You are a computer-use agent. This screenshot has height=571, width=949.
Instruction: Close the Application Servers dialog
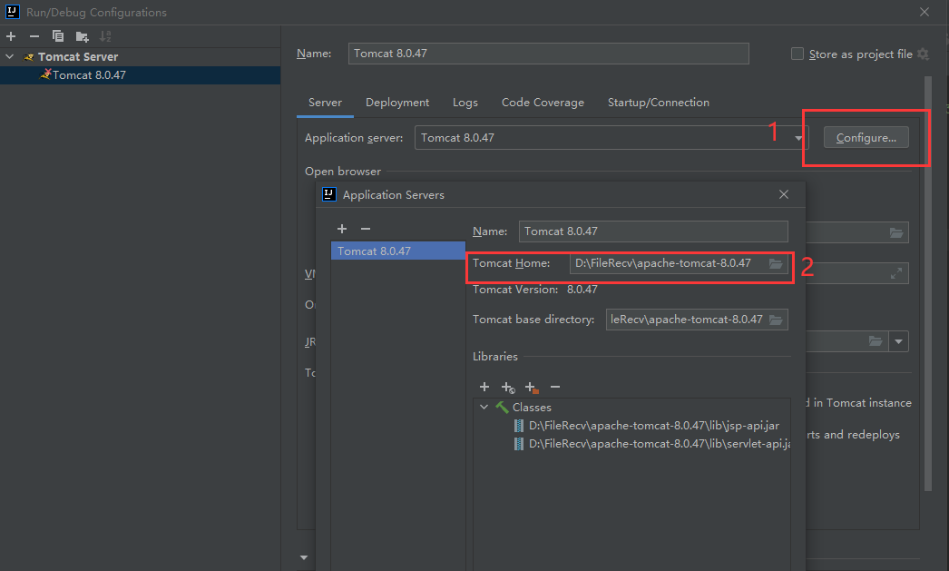[784, 194]
